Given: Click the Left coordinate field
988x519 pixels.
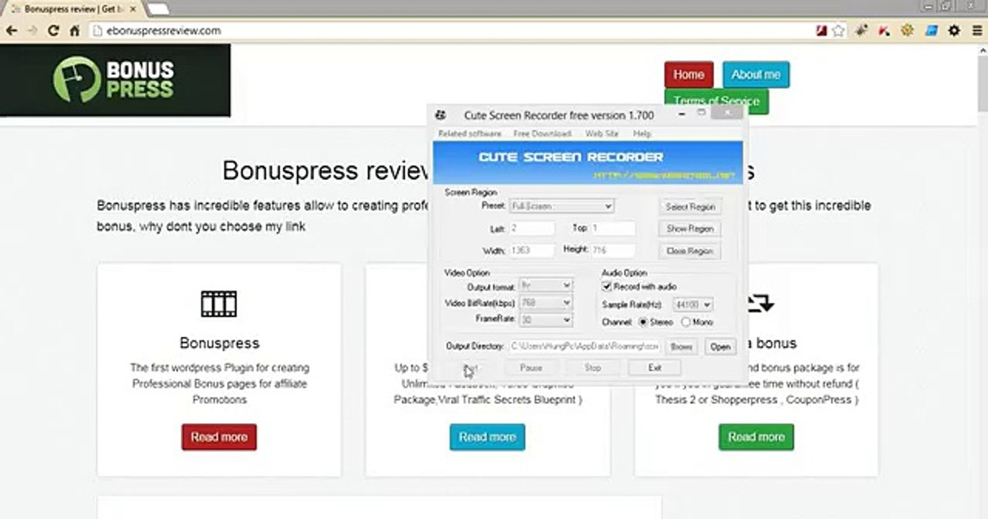Looking at the screenshot, I should 532,229.
